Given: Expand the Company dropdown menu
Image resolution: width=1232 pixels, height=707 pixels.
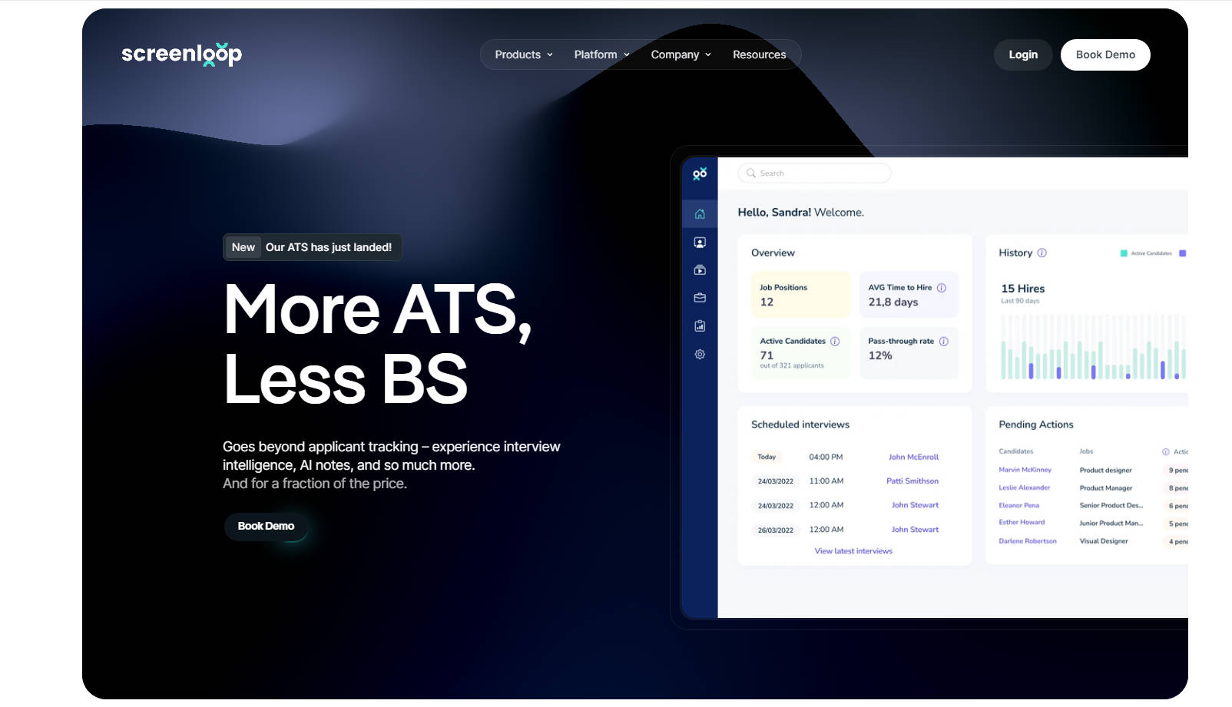Looking at the screenshot, I should pyautogui.click(x=681, y=55).
